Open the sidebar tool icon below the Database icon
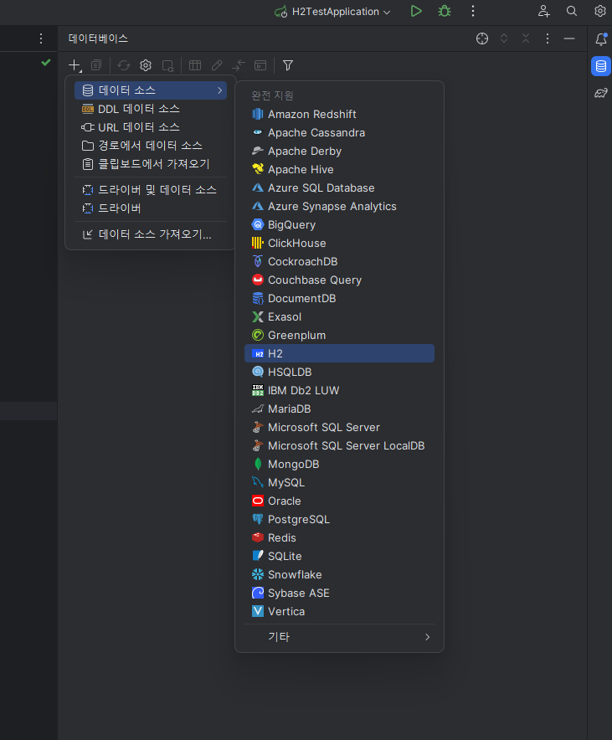This screenshot has height=740, width=612. [600, 93]
